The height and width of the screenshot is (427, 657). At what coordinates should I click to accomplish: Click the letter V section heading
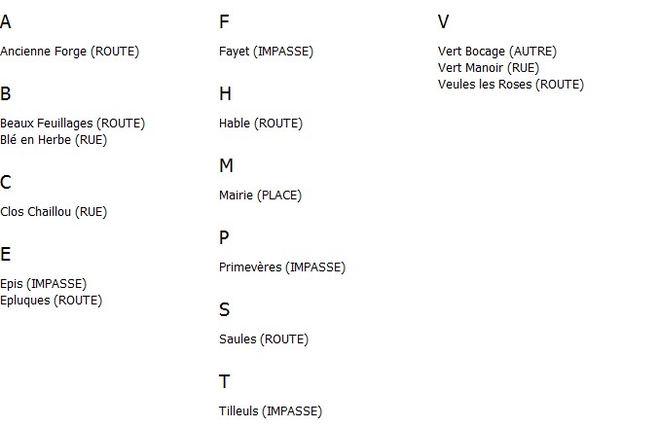(x=443, y=21)
